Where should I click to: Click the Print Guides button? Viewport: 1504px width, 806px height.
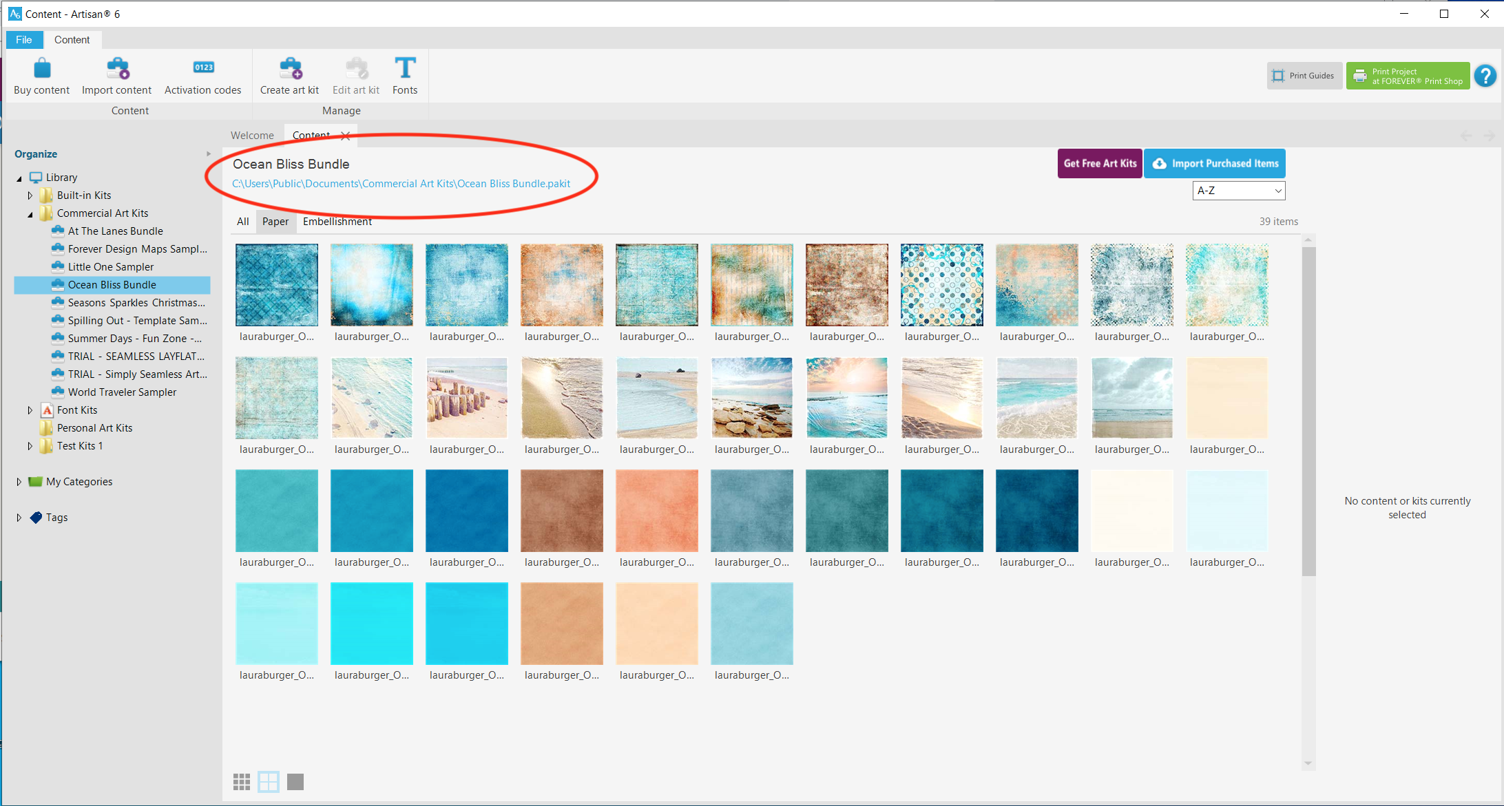pyautogui.click(x=1304, y=76)
